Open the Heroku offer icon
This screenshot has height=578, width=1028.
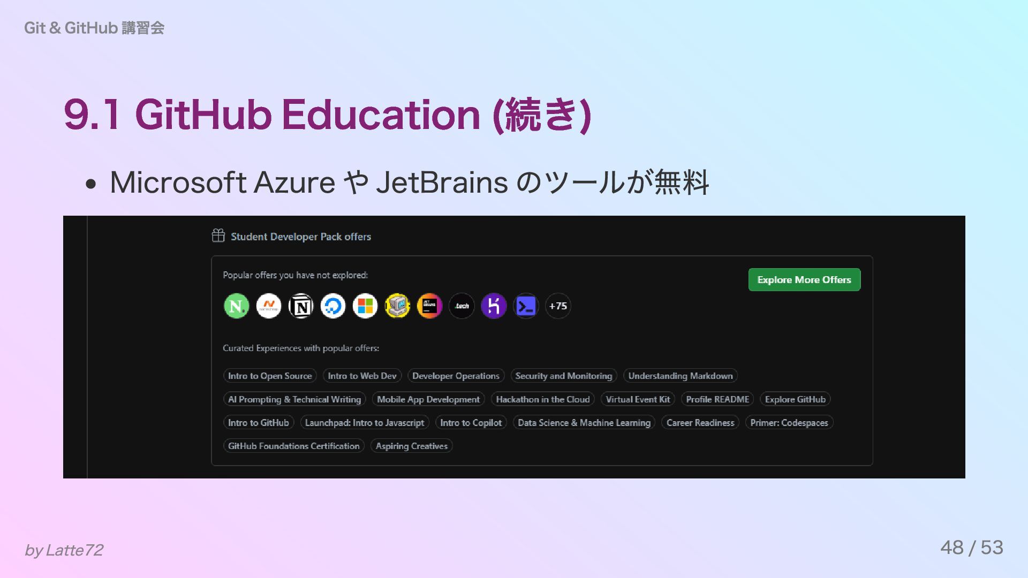tap(494, 306)
